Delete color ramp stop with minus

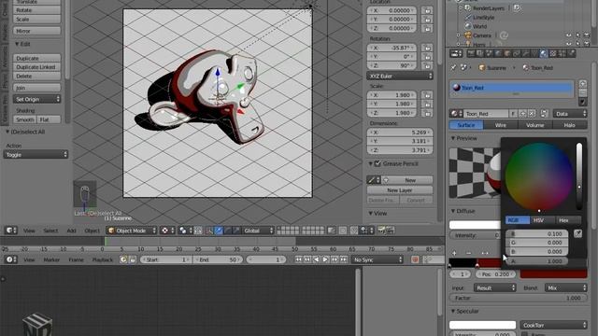[469, 253]
